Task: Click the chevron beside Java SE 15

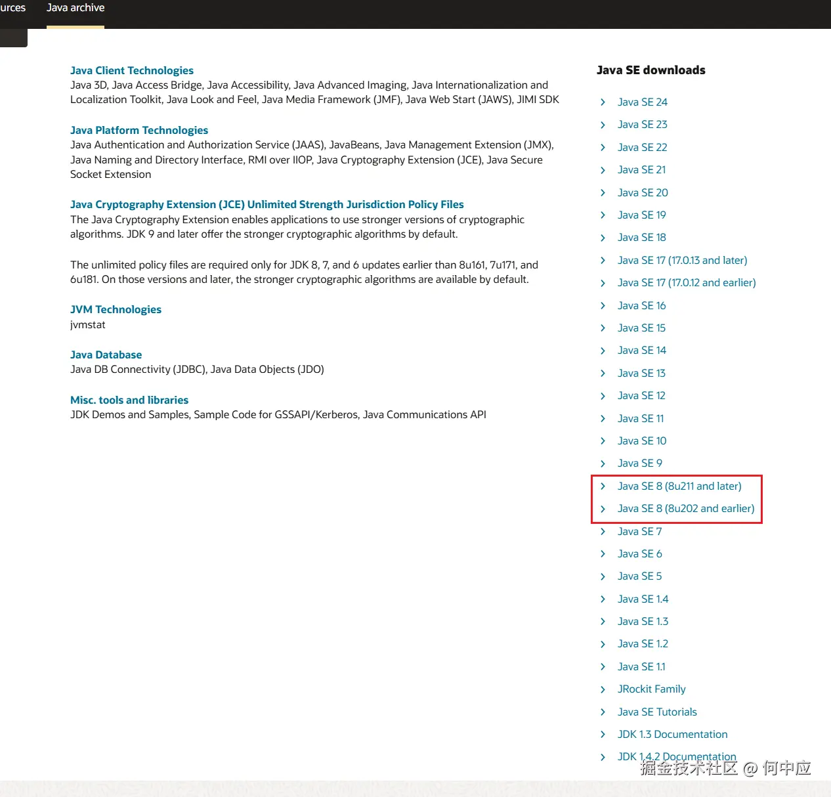Action: tap(603, 328)
